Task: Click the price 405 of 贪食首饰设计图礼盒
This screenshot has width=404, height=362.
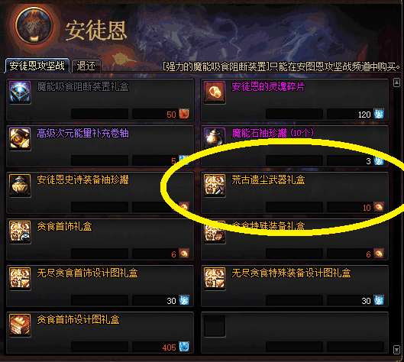Action: [169, 347]
